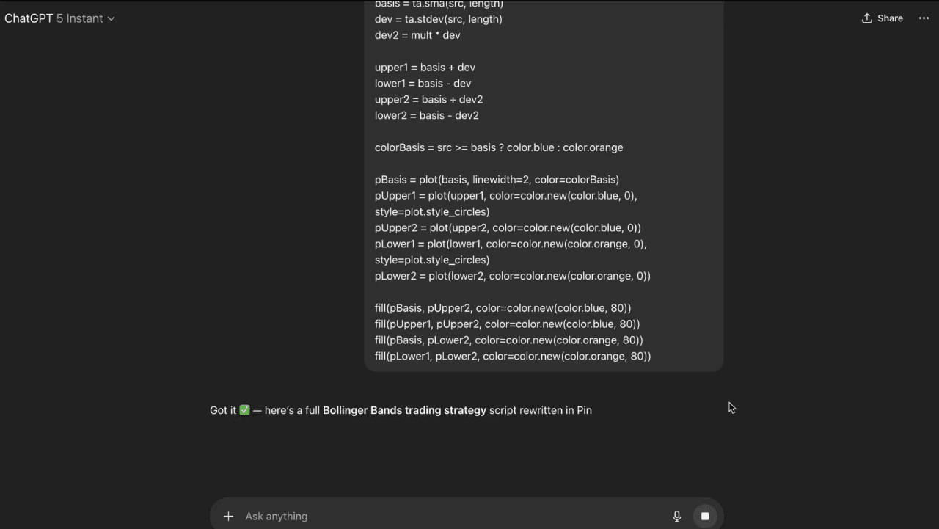Click the dev2 = mult * dev line
The image size is (939, 529).
(x=417, y=35)
